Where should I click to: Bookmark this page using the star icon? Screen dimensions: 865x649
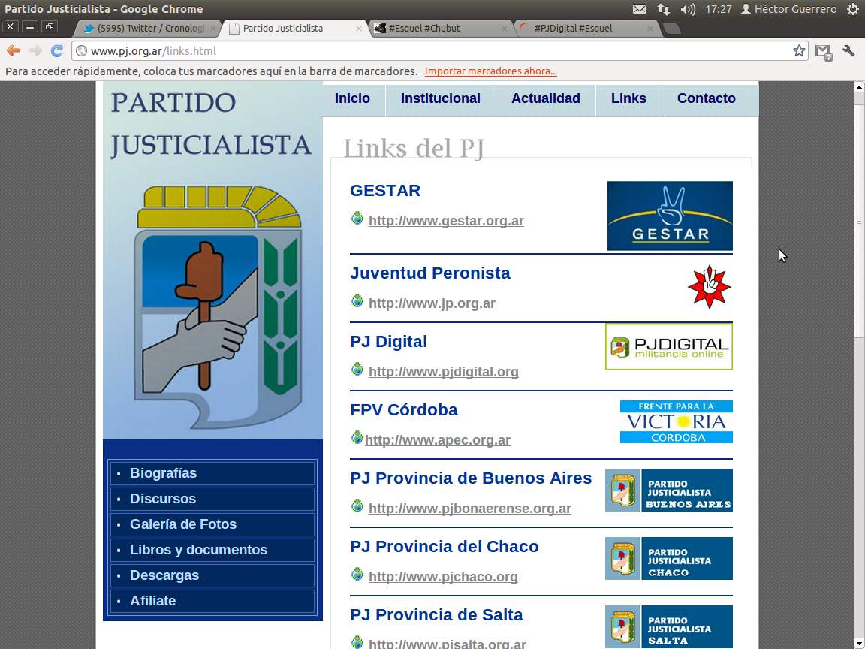(798, 50)
